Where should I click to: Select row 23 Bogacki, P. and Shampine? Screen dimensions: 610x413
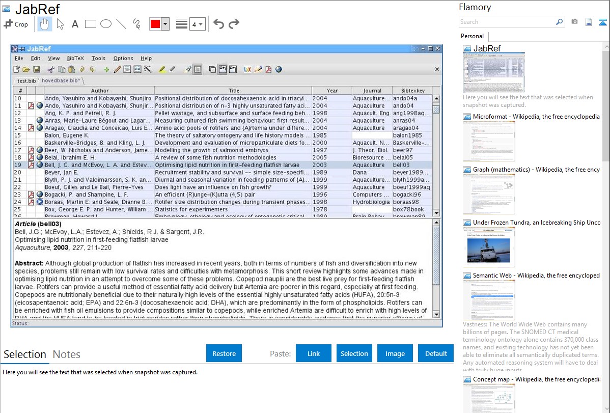[223, 194]
